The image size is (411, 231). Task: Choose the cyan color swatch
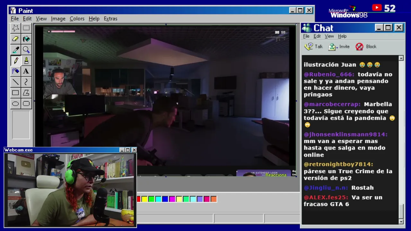point(158,199)
